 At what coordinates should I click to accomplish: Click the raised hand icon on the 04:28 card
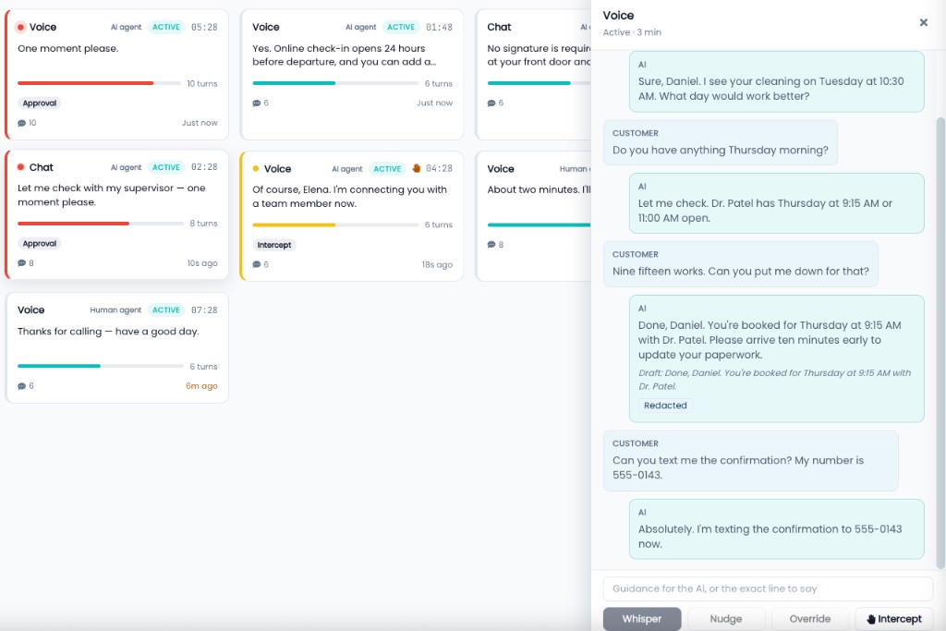click(416, 168)
